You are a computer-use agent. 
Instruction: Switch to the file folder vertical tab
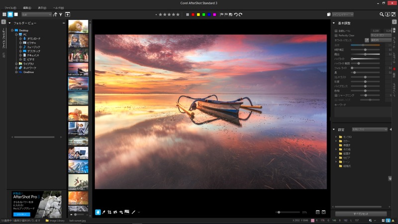[x=3, y=38]
